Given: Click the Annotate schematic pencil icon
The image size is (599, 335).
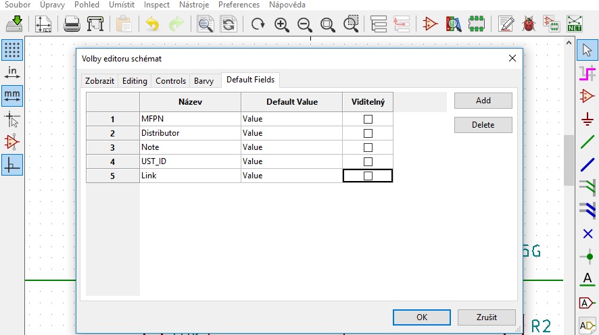Looking at the screenshot, I should point(506,24).
